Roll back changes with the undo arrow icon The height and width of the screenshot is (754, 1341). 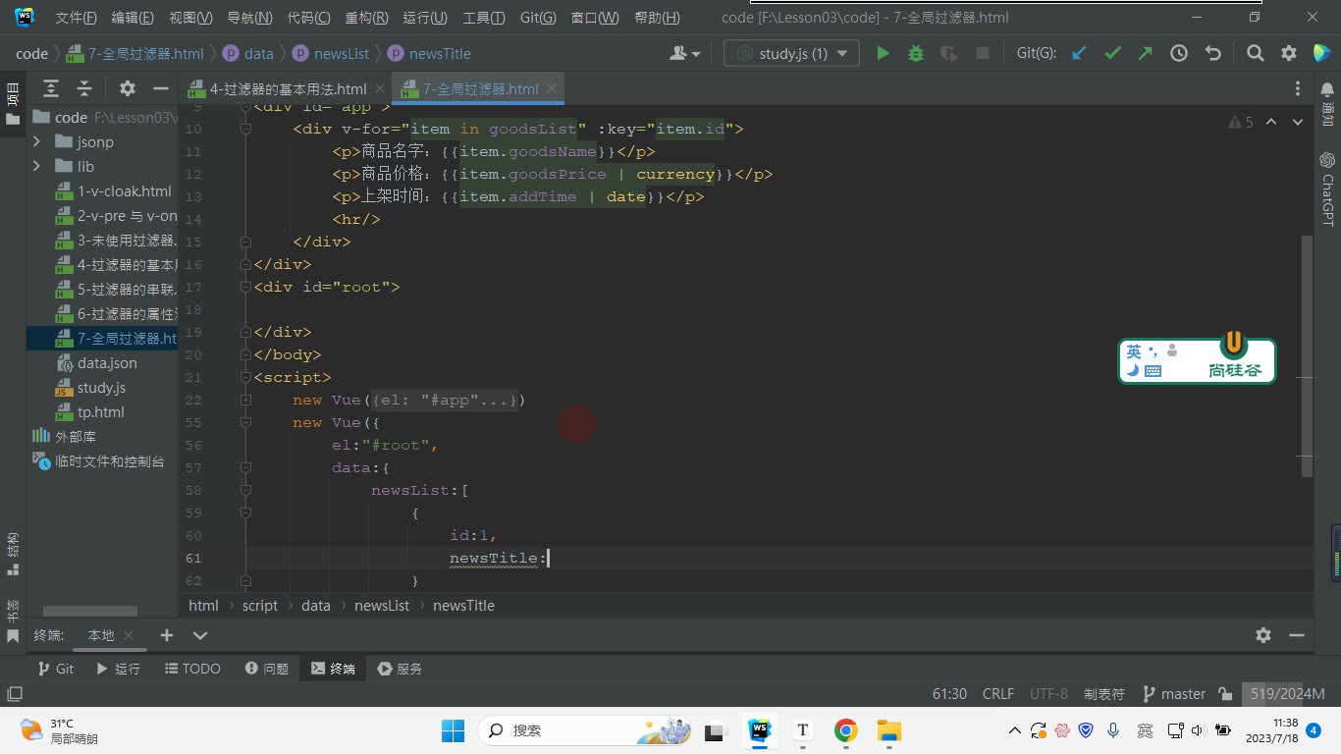coord(1212,53)
